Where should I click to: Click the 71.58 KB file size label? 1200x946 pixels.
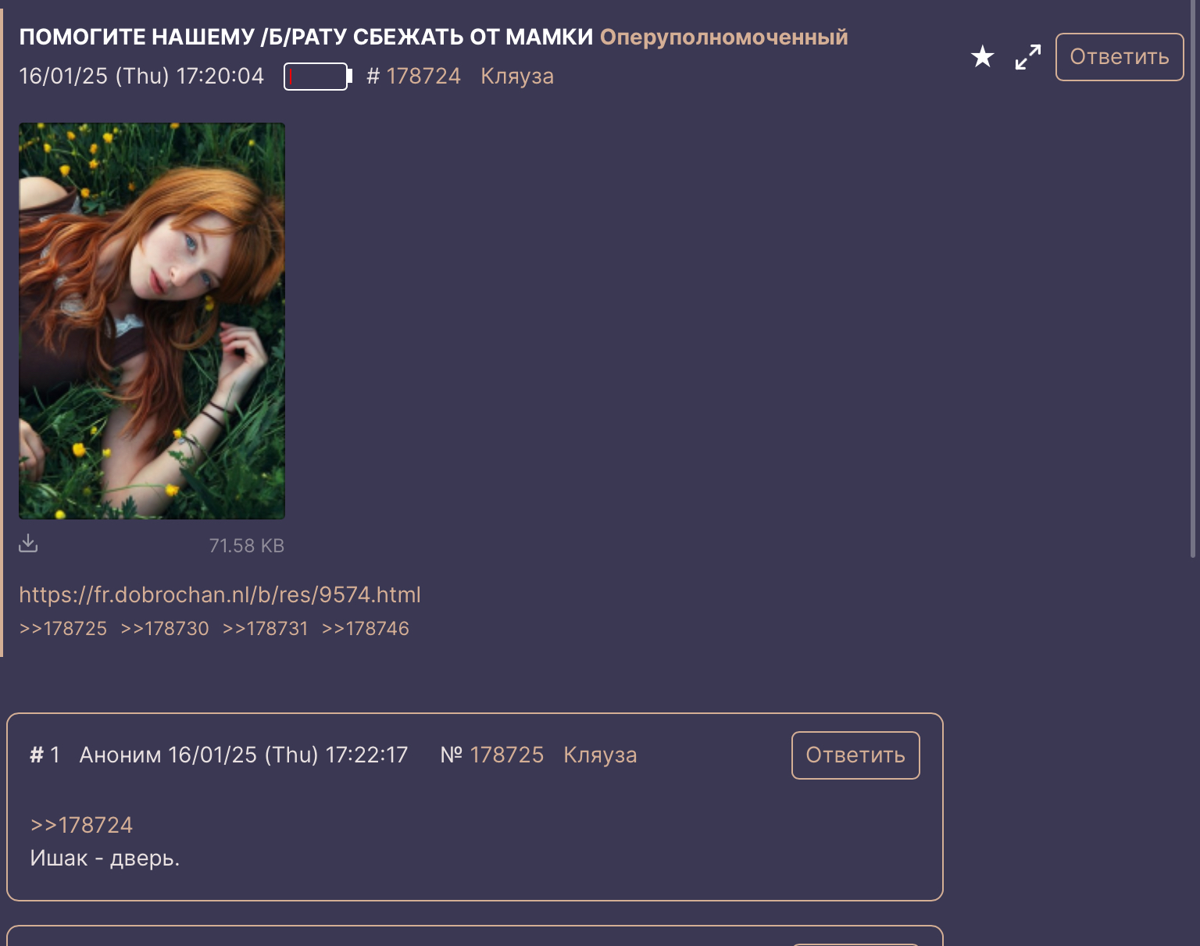coord(246,545)
